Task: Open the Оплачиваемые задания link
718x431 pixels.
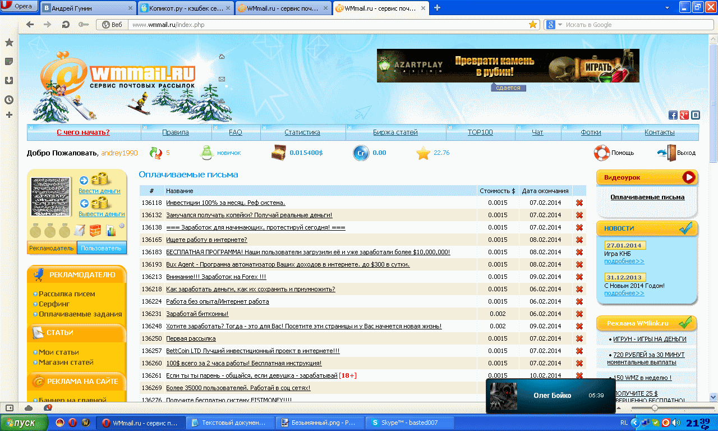Action: pos(80,314)
